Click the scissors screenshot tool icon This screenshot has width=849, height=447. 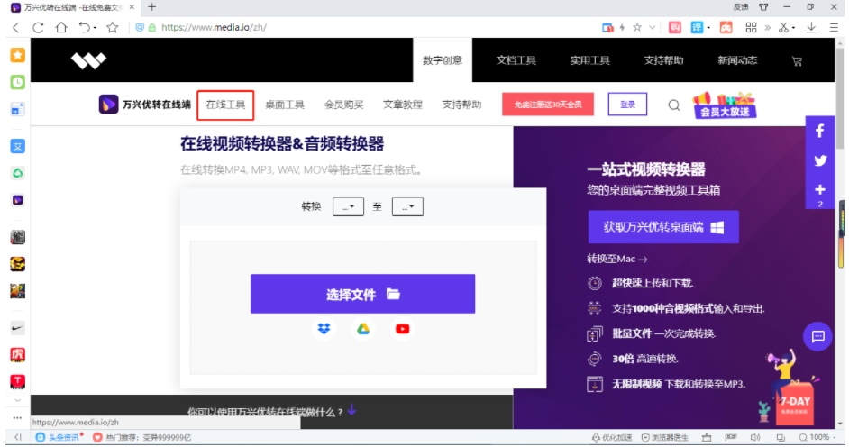pos(783,28)
